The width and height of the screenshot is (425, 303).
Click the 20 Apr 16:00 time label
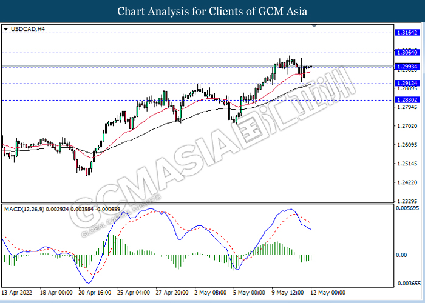[x=95, y=293]
